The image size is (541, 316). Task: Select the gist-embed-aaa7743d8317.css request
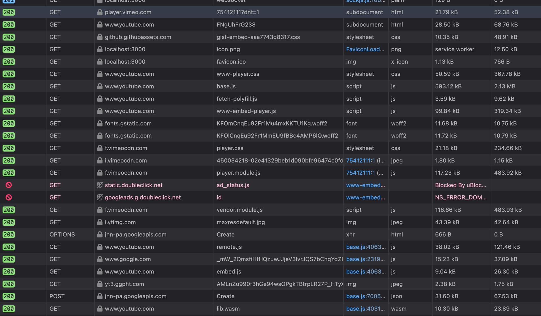[x=270, y=37]
